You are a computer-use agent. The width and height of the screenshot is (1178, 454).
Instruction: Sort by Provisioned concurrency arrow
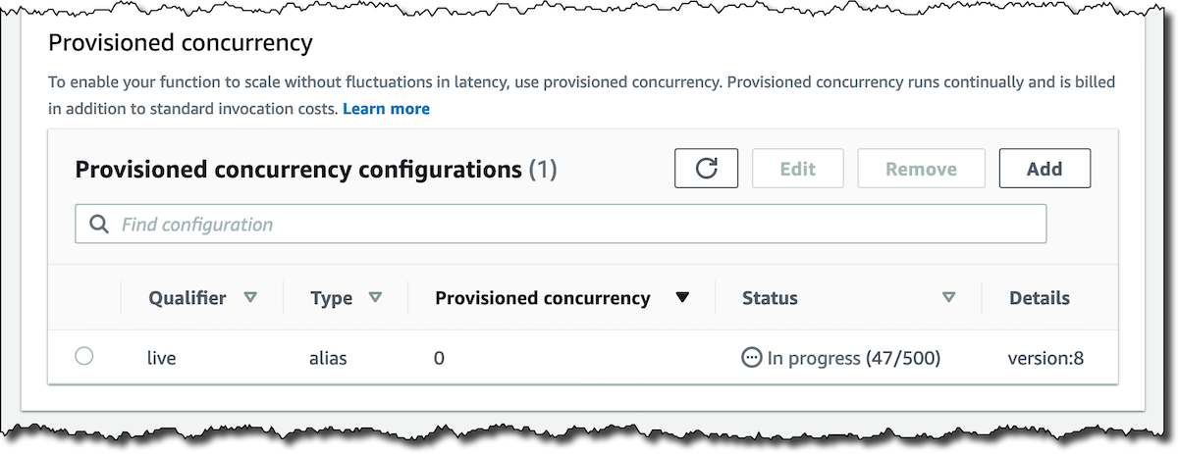[683, 298]
